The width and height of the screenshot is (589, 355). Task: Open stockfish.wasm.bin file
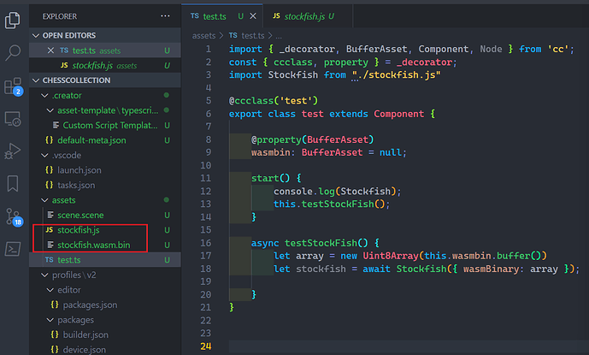[105, 245]
